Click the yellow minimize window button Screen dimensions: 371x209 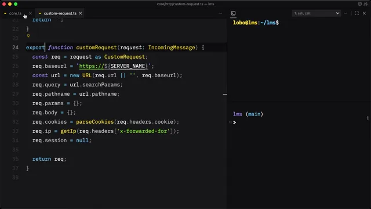(x=10, y=4)
